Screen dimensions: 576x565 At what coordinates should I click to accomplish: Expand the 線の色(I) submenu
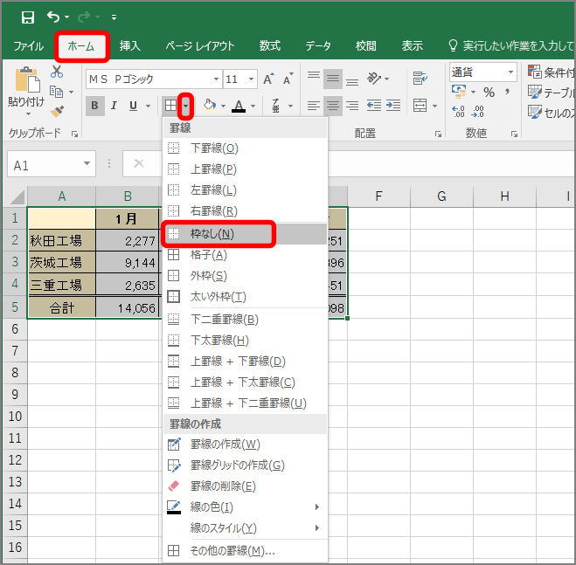(x=245, y=507)
